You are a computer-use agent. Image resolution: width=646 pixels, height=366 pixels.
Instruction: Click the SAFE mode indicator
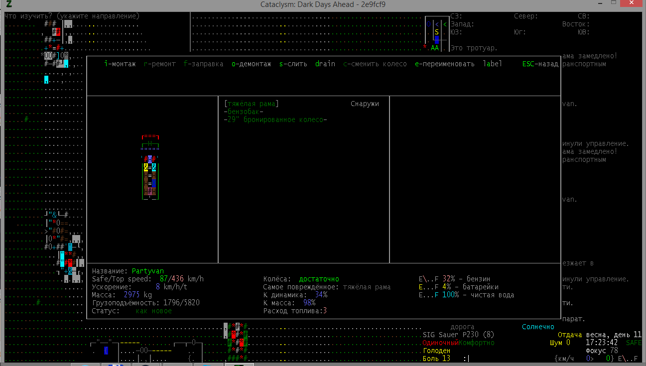tap(634, 343)
